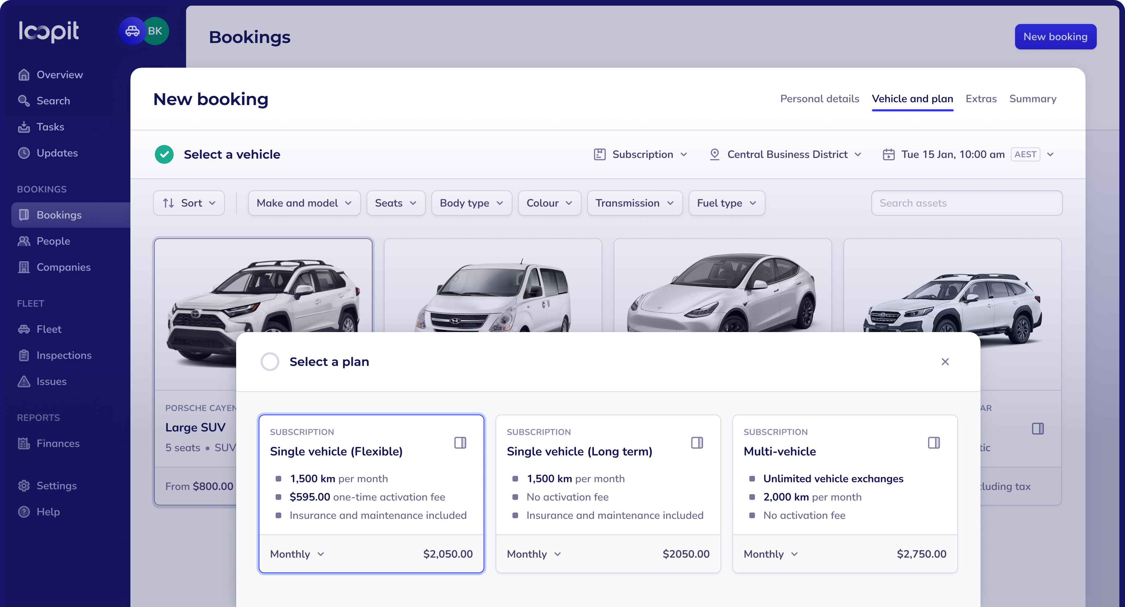
Task: Open the Overview home icon
Action: point(24,74)
